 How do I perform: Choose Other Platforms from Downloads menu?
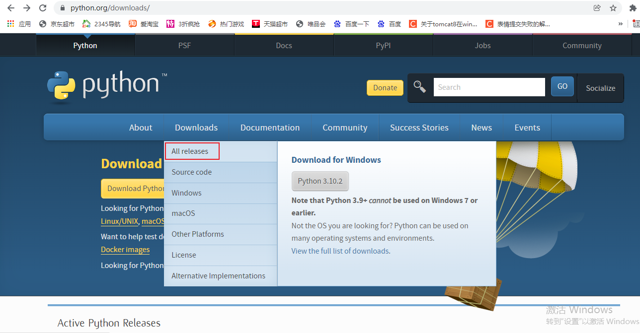click(x=221, y=234)
